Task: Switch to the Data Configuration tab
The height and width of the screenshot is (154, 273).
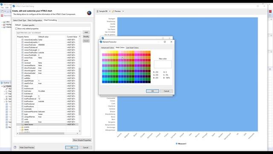Action: tap(35, 21)
